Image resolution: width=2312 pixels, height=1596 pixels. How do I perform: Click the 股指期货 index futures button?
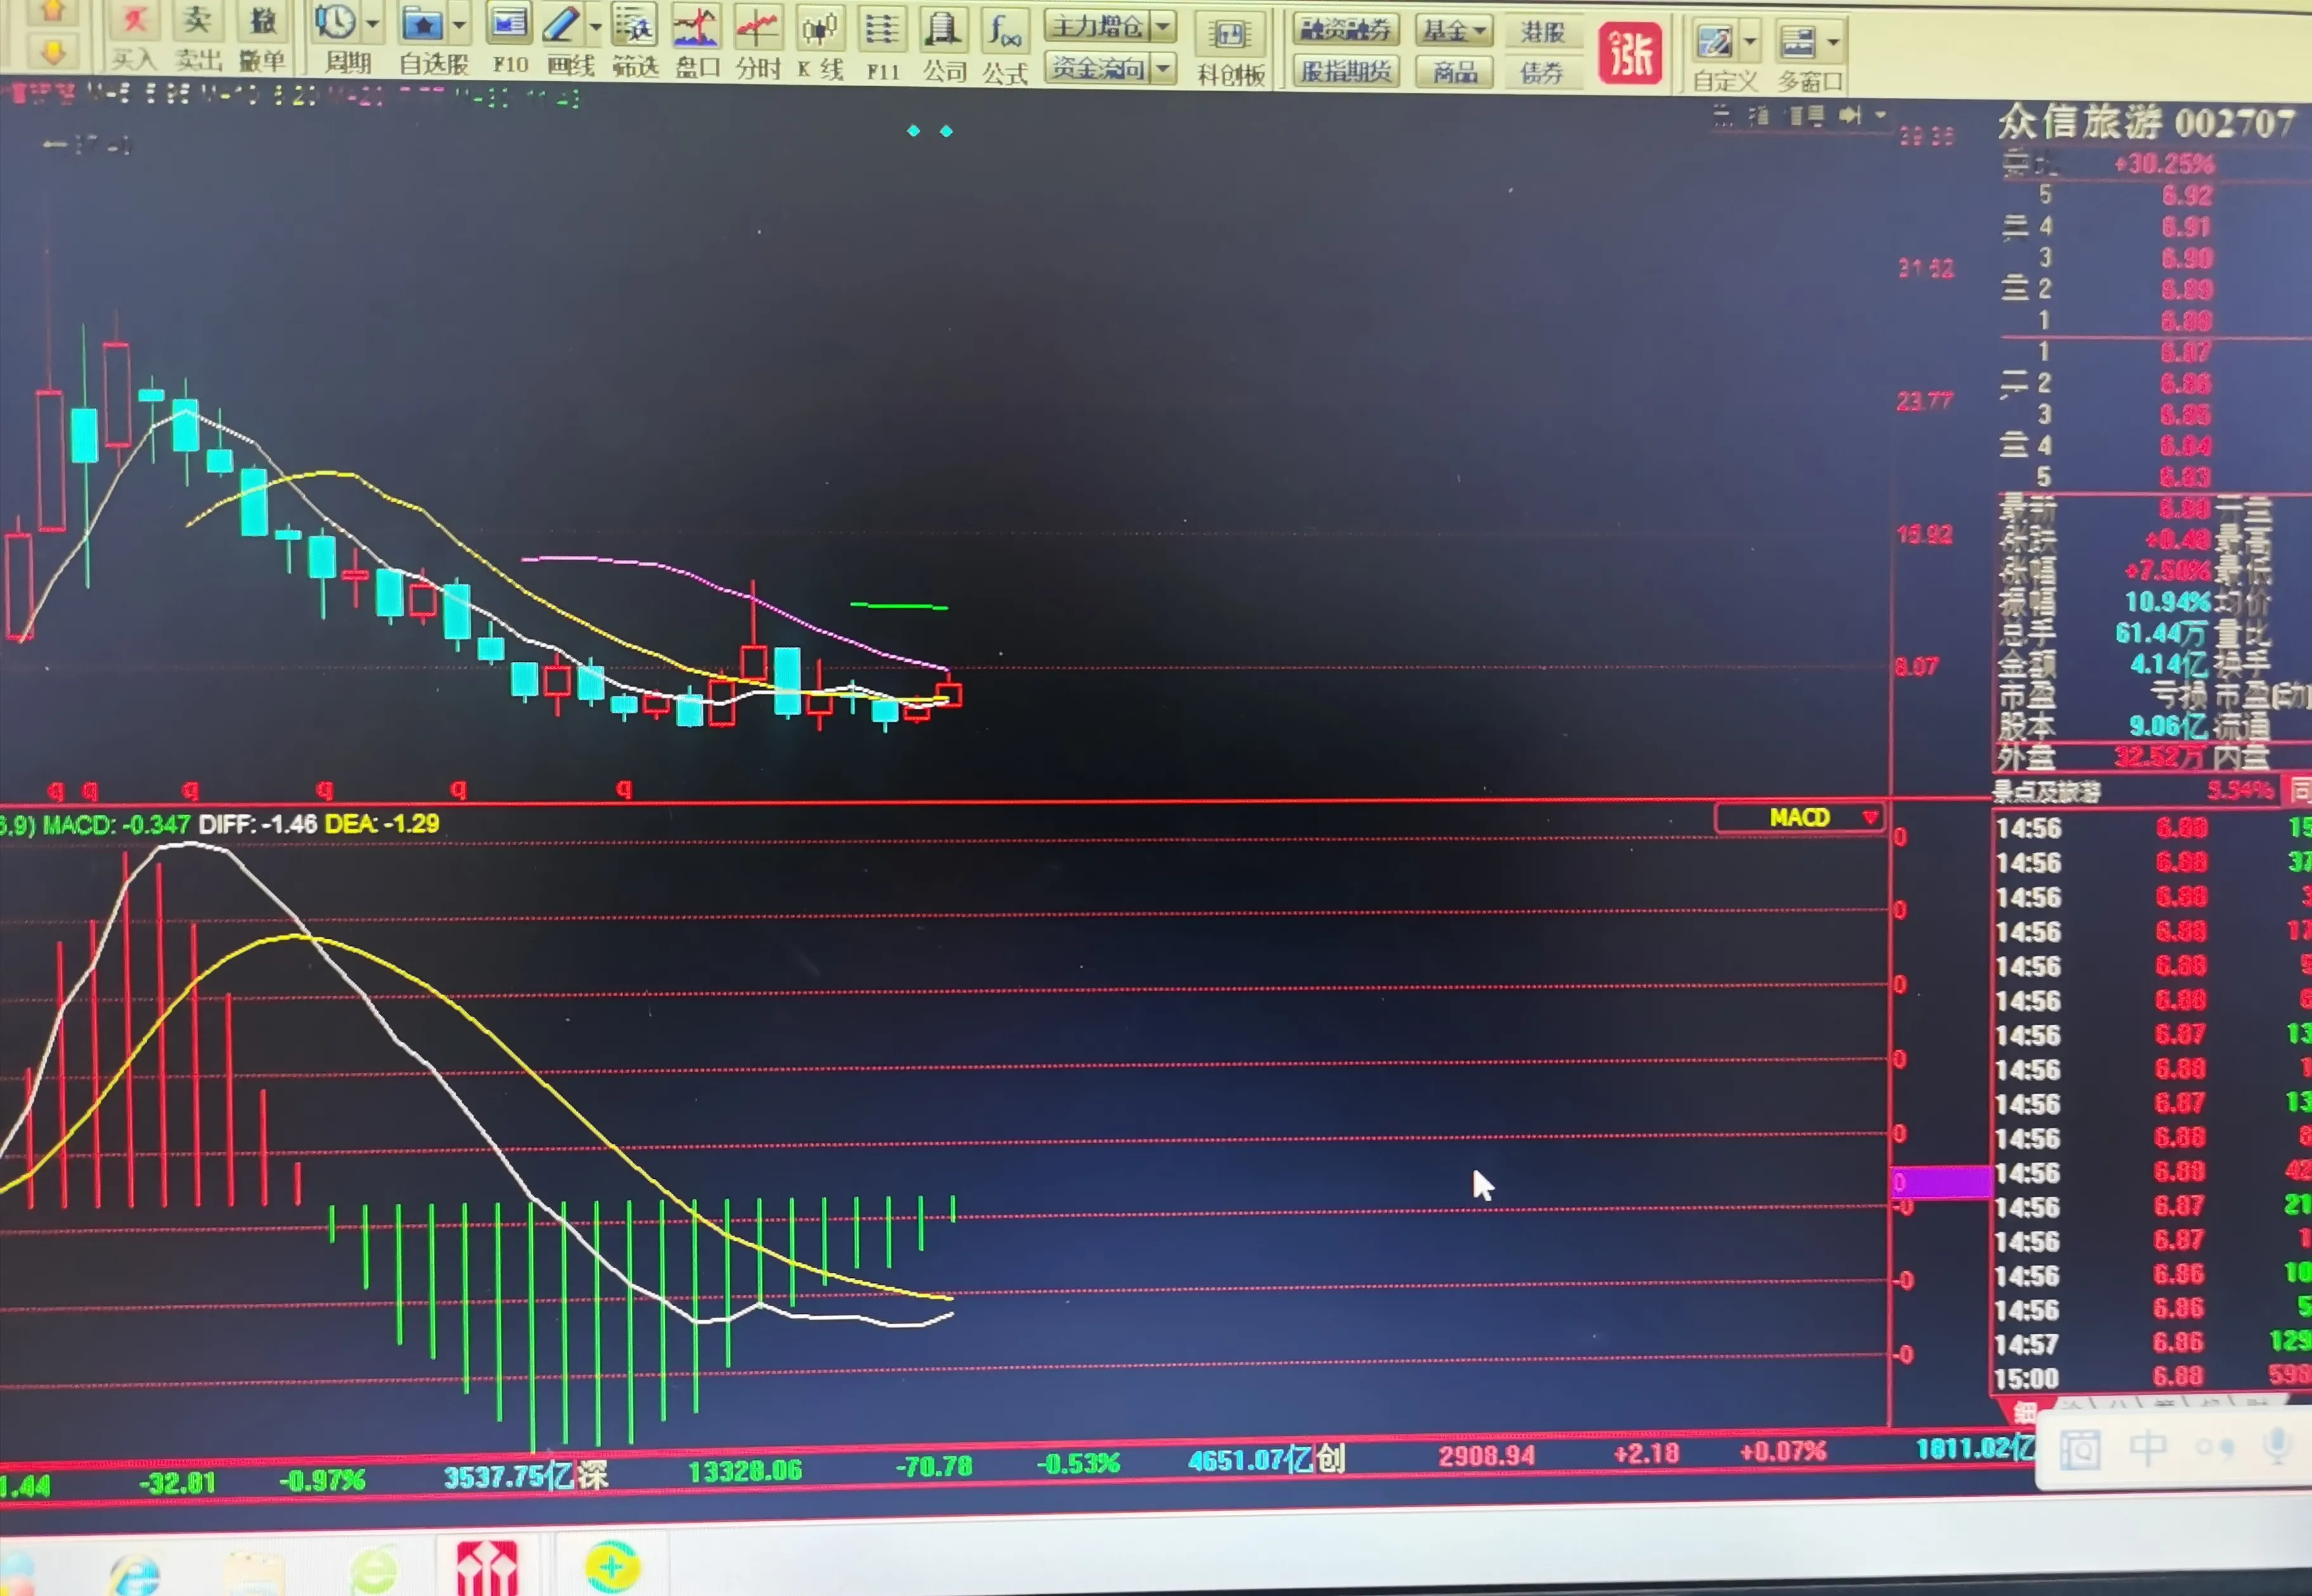pyautogui.click(x=1345, y=72)
